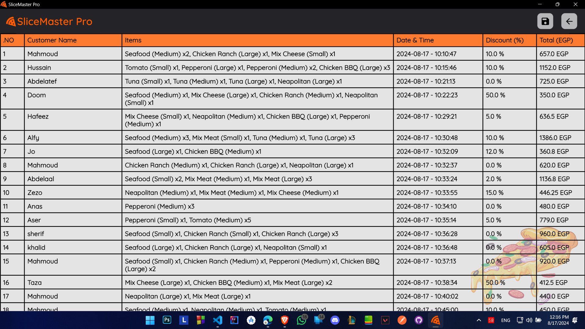The width and height of the screenshot is (585, 329).
Task: Open the green striped app in taskbar
Action: click(x=369, y=320)
